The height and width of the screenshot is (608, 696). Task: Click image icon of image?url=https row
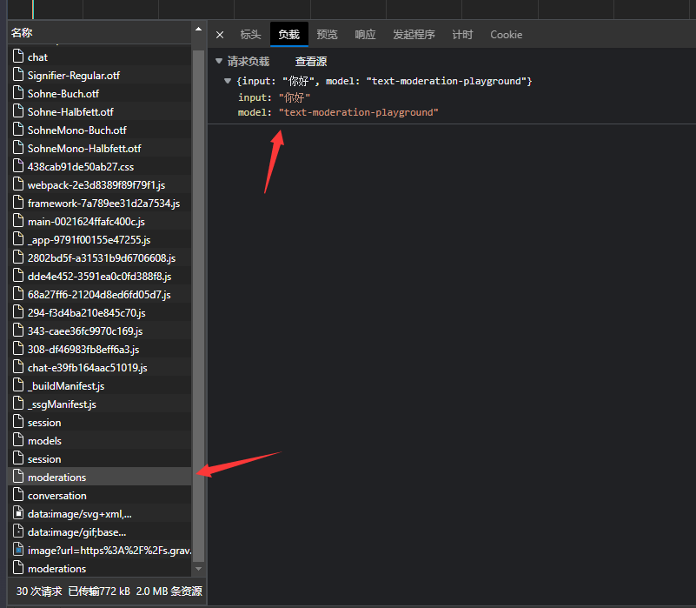point(18,550)
